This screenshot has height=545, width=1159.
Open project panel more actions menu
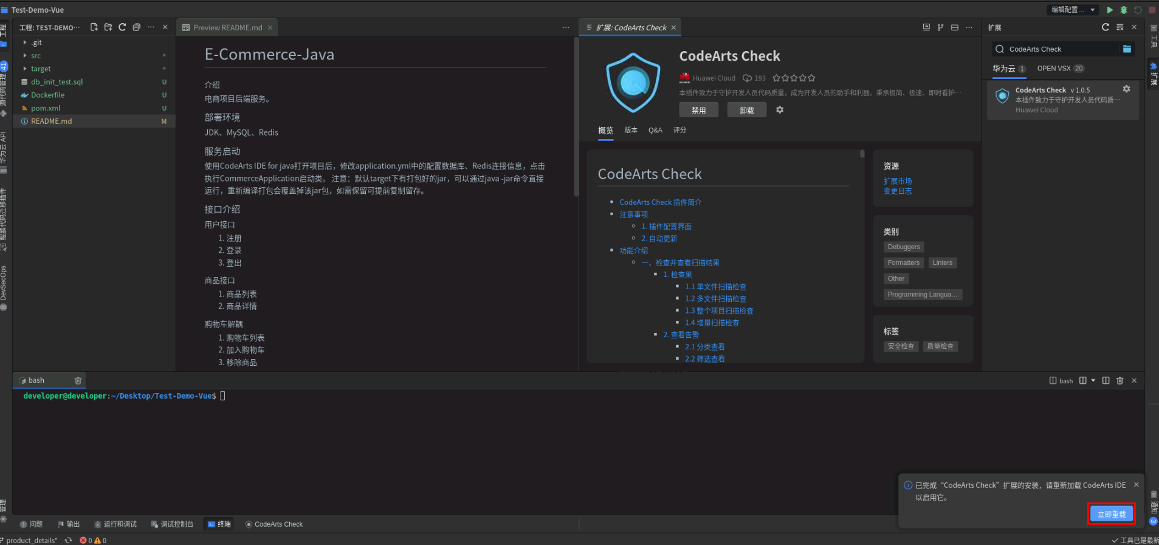tap(151, 27)
